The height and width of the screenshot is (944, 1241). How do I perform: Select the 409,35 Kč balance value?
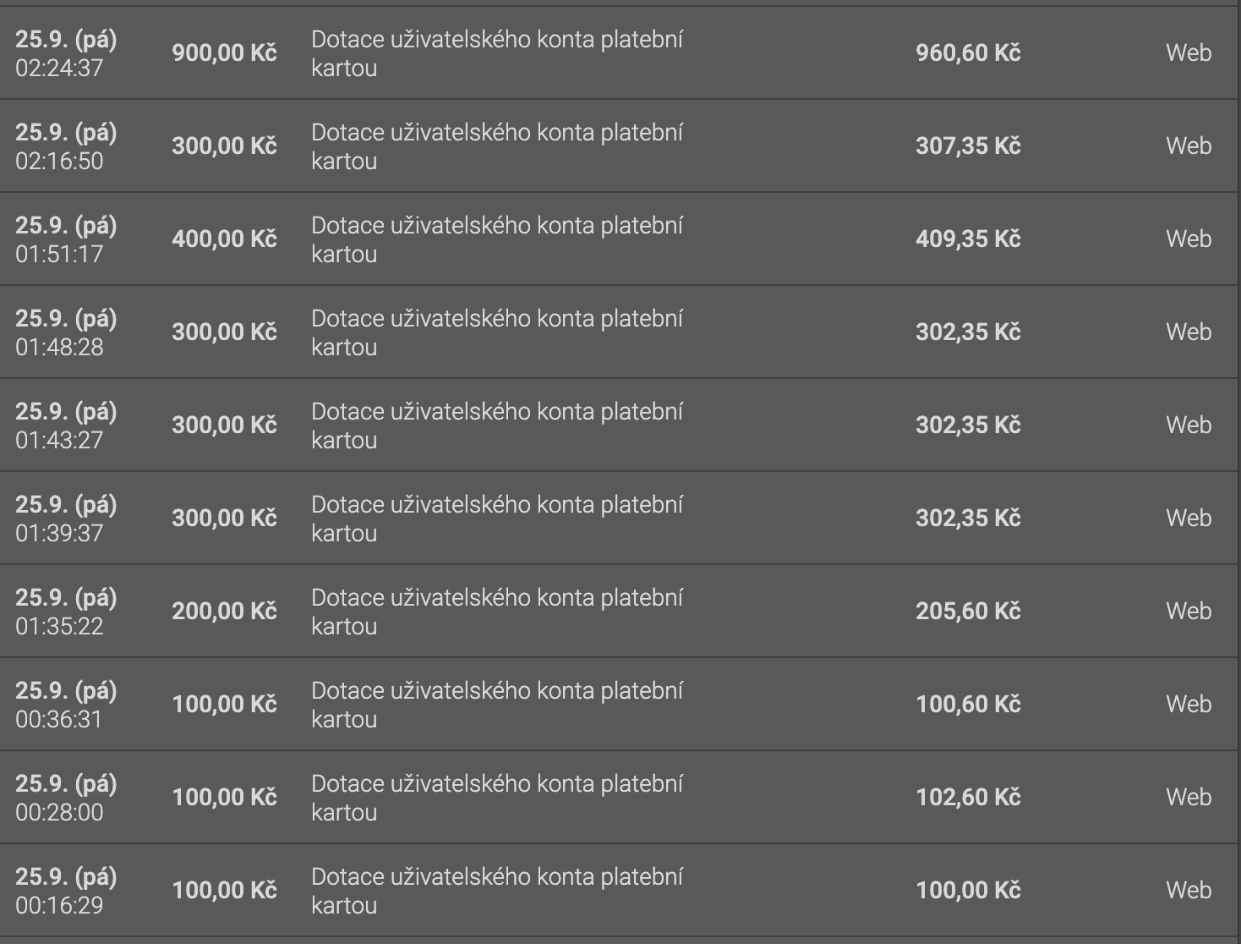(968, 239)
